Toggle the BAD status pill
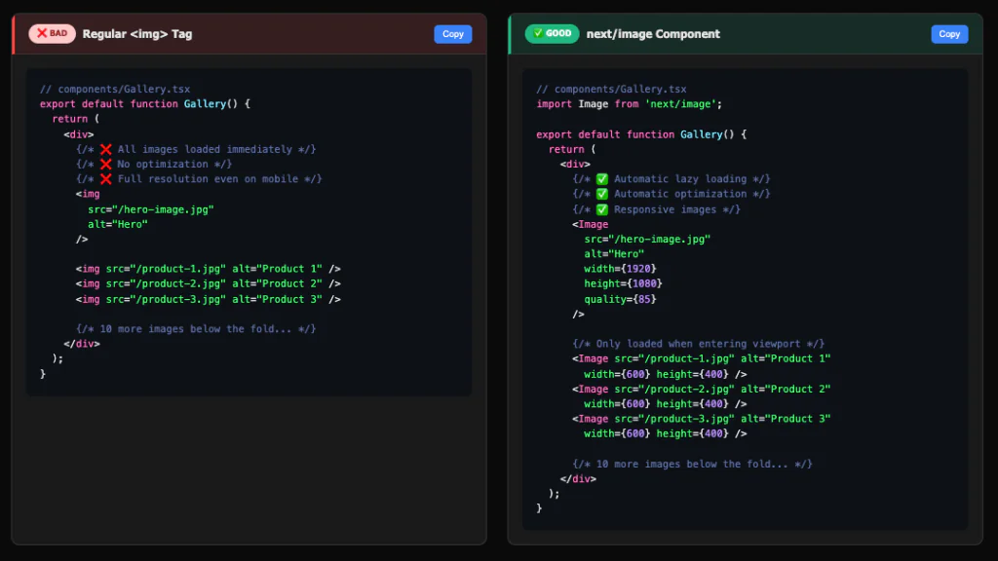The width and height of the screenshot is (998, 561). [50, 33]
